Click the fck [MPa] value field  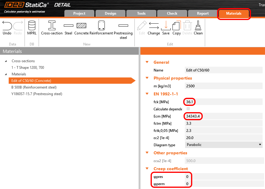coord(223,102)
